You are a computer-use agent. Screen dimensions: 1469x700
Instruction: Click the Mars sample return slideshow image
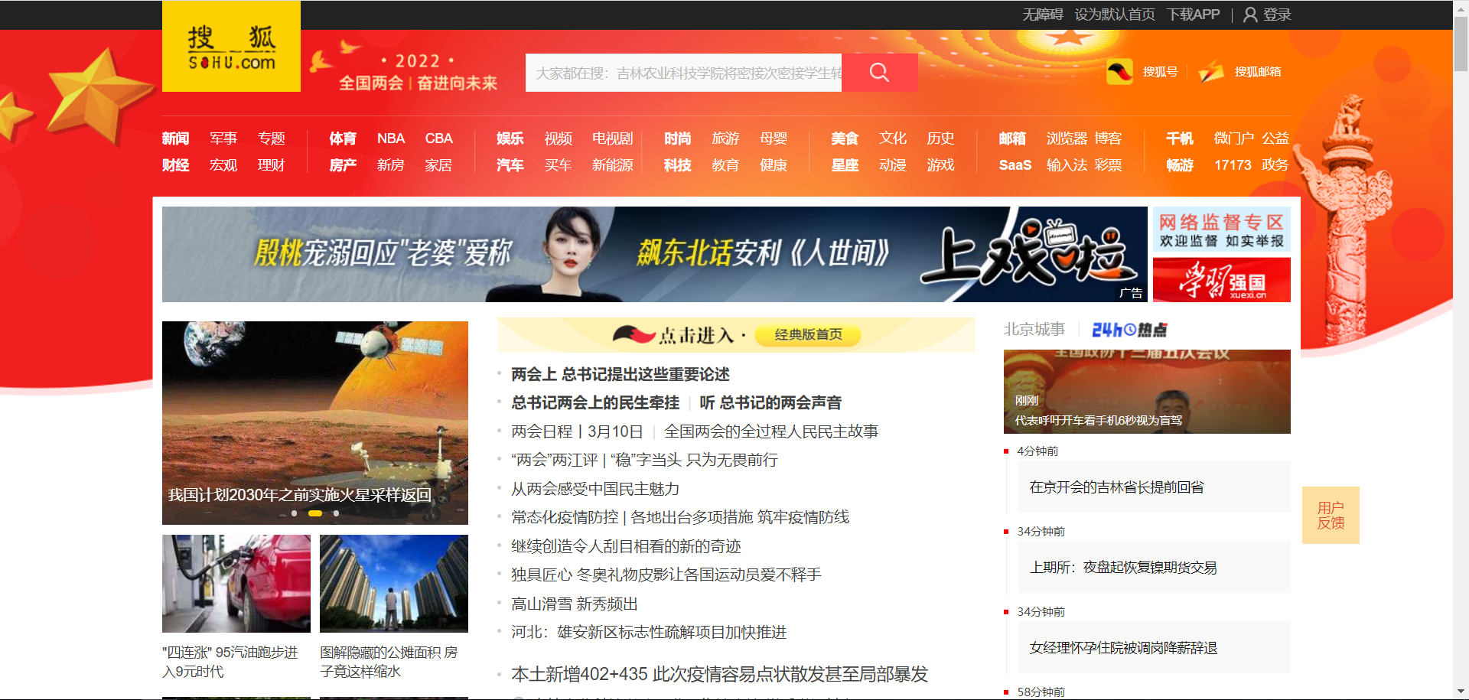coord(315,422)
